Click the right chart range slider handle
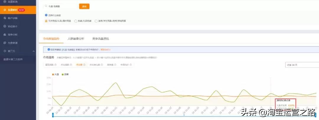The height and width of the screenshot is (120, 319). [x=315, y=115]
